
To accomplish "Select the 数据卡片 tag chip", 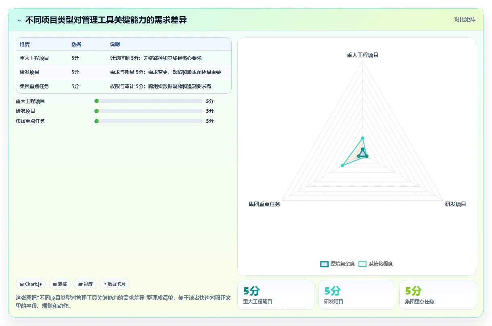I will point(114,284).
